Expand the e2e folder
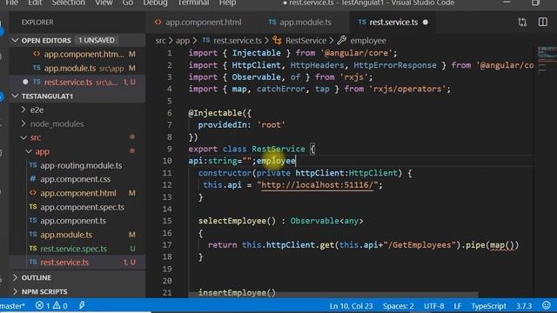557x313 pixels. 23,110
